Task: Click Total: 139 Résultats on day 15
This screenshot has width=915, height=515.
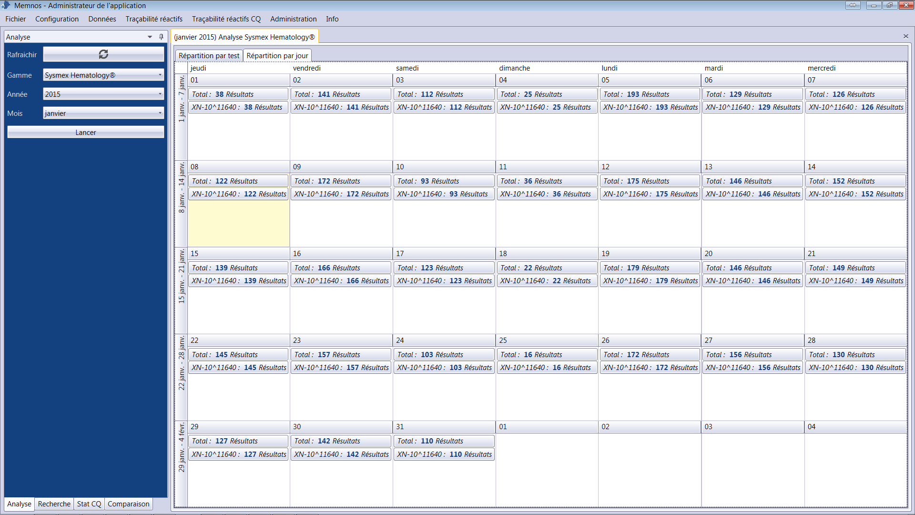Action: 238,268
